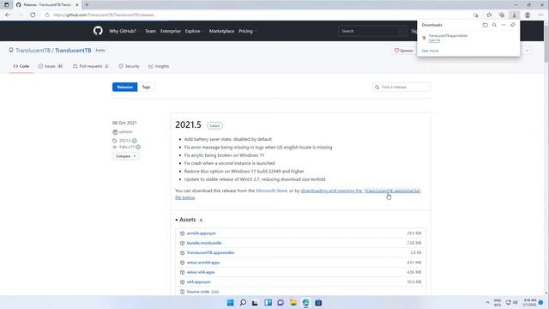Open Microsoft Store on taskbar
The height and width of the screenshot is (309, 549).
(318, 303)
